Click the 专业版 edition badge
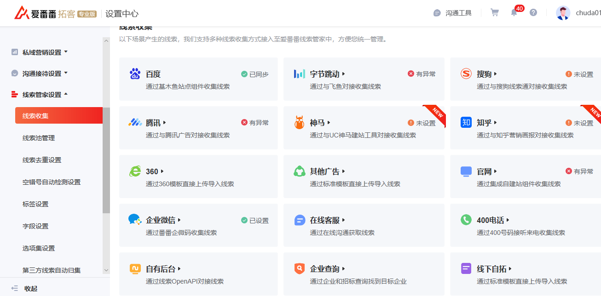This screenshot has height=296, width=601. [x=87, y=14]
